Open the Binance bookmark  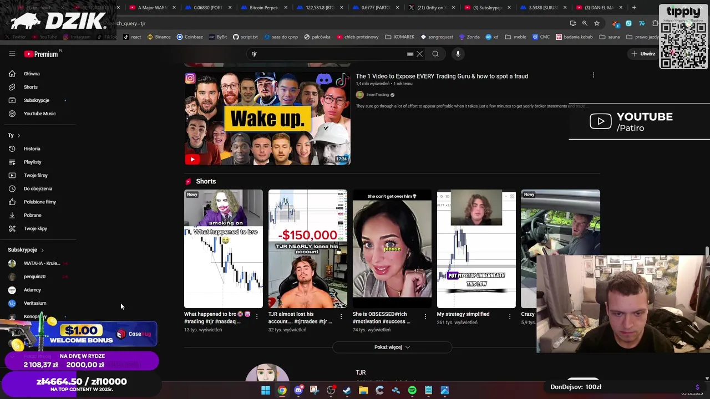click(159, 37)
